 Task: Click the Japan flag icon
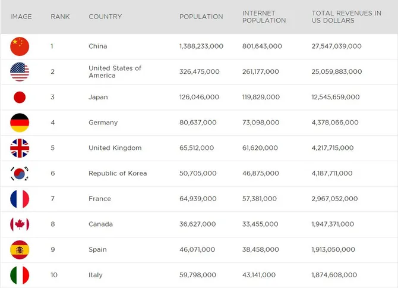click(20, 97)
